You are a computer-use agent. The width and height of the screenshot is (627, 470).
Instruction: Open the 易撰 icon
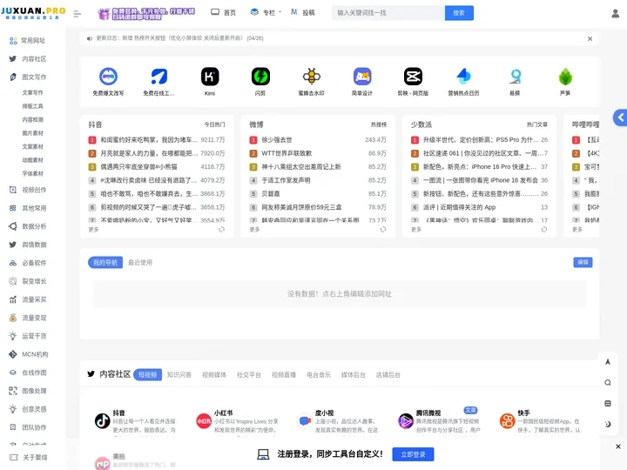515,77
